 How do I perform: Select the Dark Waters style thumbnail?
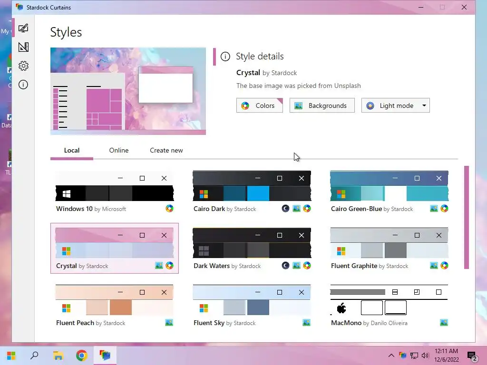tap(252, 243)
